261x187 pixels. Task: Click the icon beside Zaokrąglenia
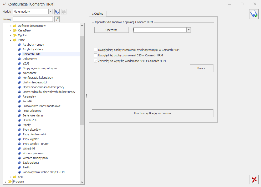coord(19,163)
